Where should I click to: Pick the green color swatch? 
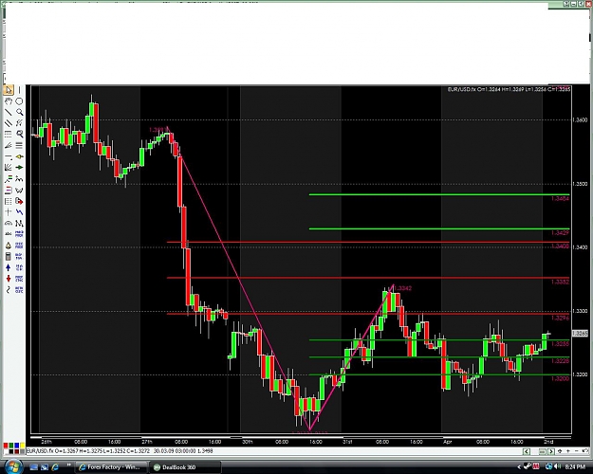click(x=11, y=446)
